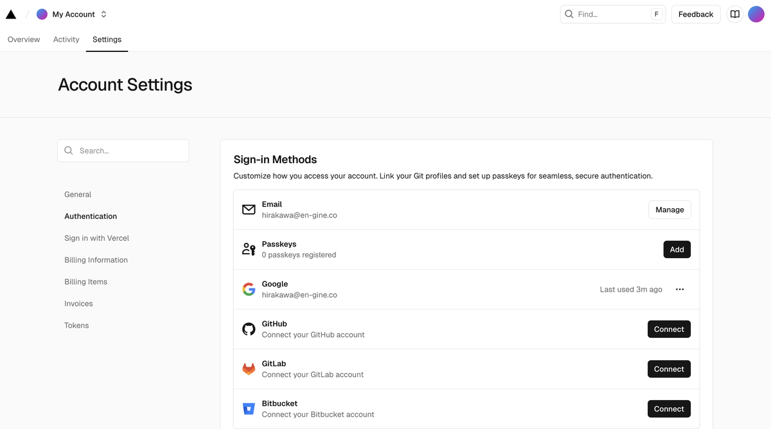Open Billing Information settings section
This screenshot has width=771, height=429.
tap(96, 260)
